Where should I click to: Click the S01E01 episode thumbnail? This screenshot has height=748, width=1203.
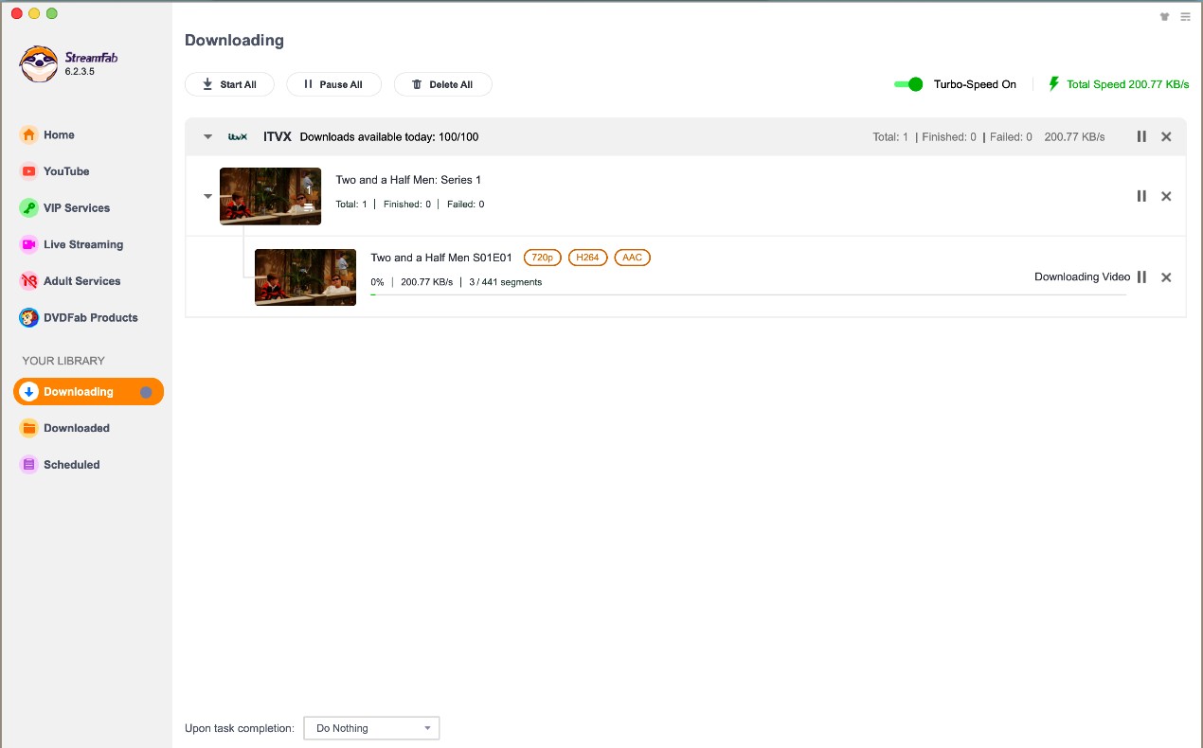tap(305, 277)
